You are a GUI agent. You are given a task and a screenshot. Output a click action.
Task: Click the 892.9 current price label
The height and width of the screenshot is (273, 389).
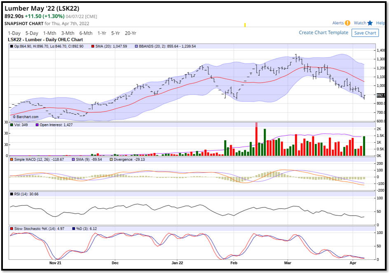[381, 95]
